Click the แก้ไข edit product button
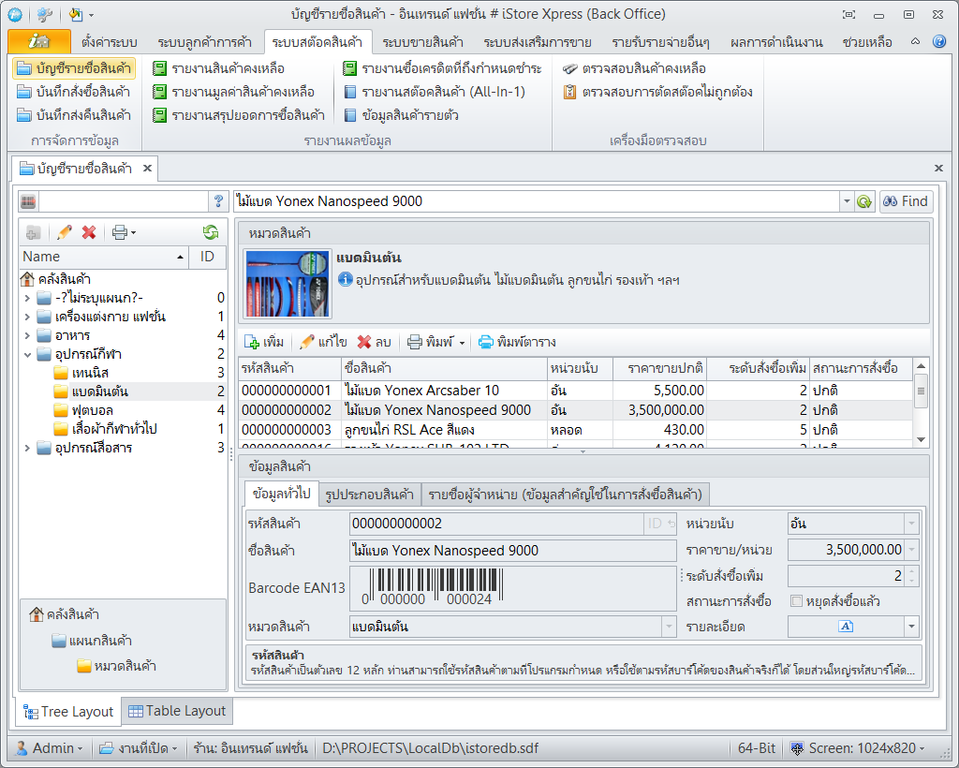The image size is (959, 768). coord(323,343)
